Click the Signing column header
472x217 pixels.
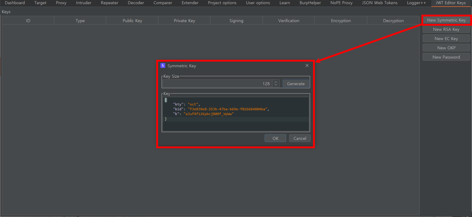[236, 21]
